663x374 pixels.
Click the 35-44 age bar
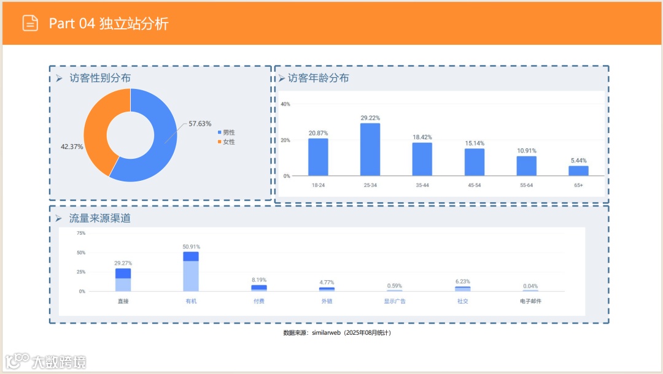click(x=422, y=159)
